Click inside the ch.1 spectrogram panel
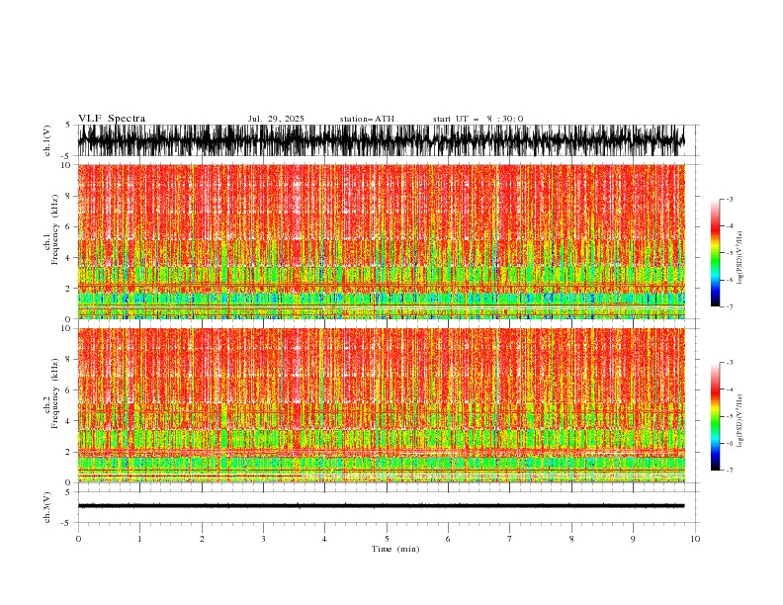 (x=381, y=241)
